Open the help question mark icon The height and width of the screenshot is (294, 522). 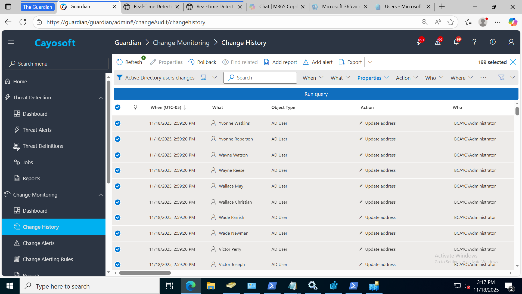point(474,42)
